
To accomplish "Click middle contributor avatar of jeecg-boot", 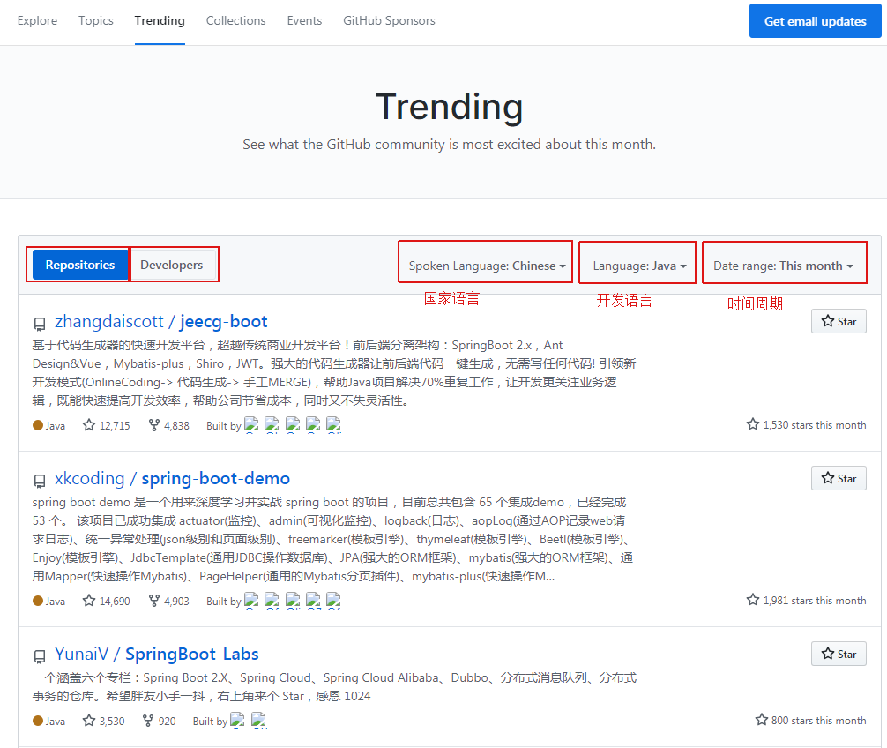I will pos(293,425).
